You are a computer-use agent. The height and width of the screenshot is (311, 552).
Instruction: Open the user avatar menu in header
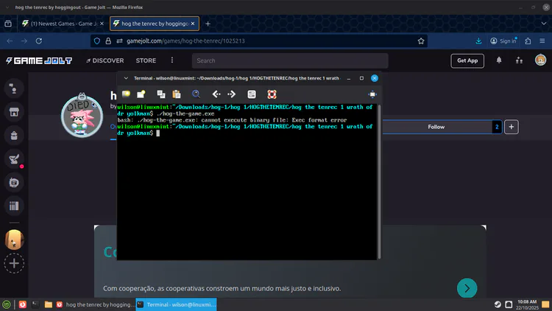(x=540, y=60)
